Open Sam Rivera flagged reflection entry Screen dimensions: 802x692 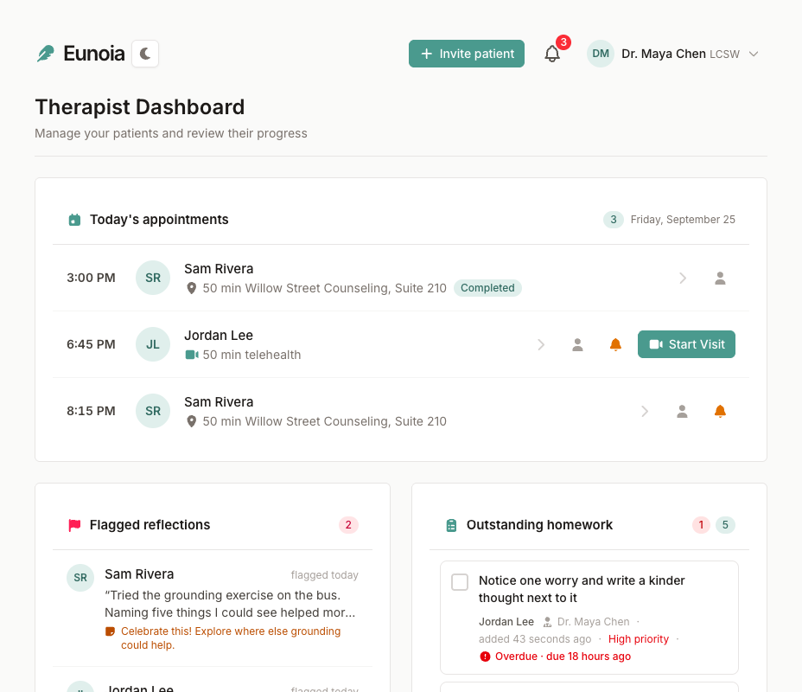pyautogui.click(x=213, y=609)
